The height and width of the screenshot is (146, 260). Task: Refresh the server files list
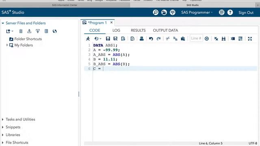click(x=54, y=31)
